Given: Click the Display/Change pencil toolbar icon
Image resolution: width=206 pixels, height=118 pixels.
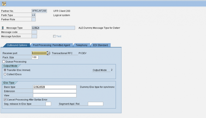Looking at the screenshot, I should point(4,4).
